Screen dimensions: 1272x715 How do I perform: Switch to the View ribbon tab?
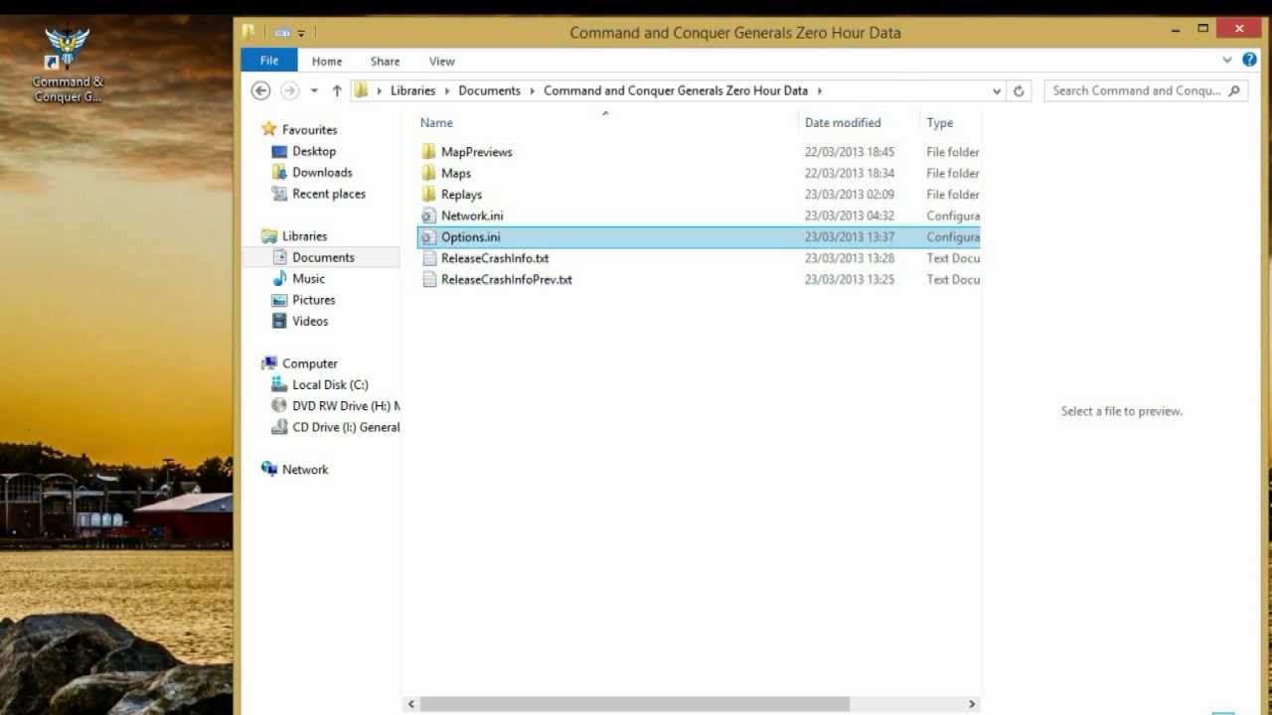441,61
